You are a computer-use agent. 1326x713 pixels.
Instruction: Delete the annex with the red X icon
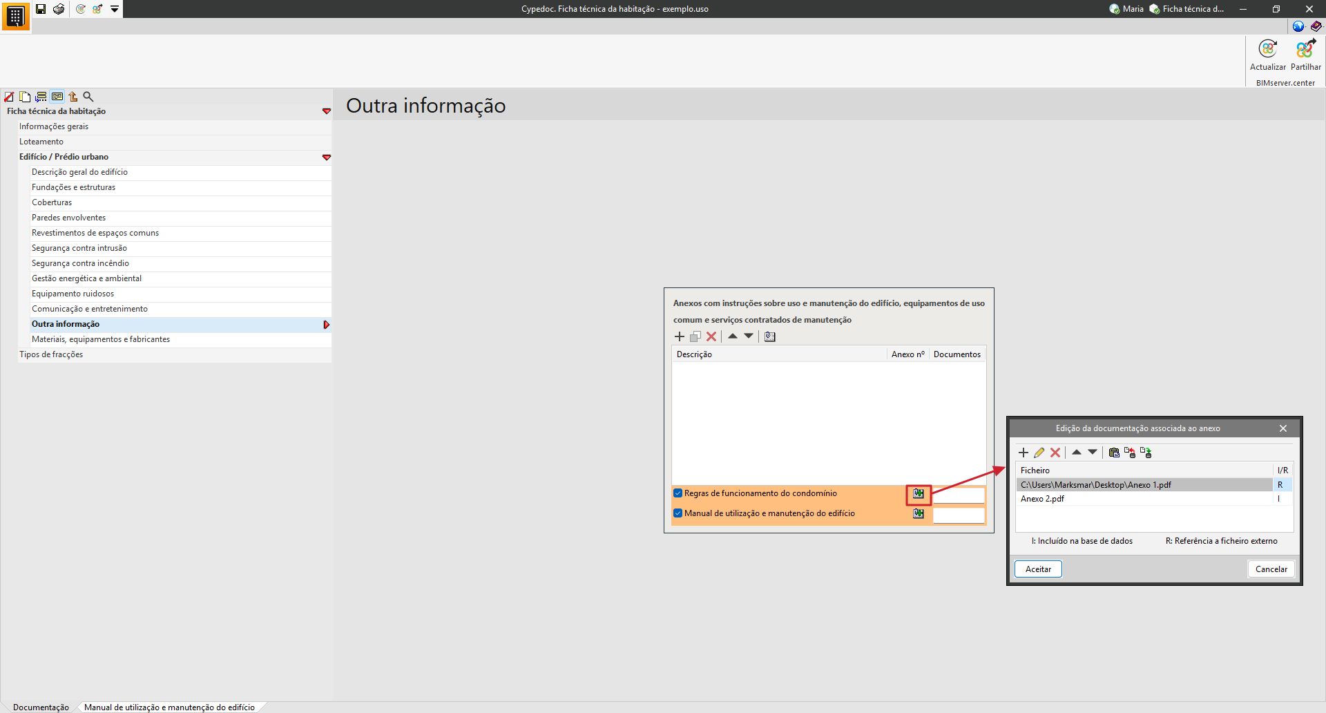pyautogui.click(x=711, y=336)
